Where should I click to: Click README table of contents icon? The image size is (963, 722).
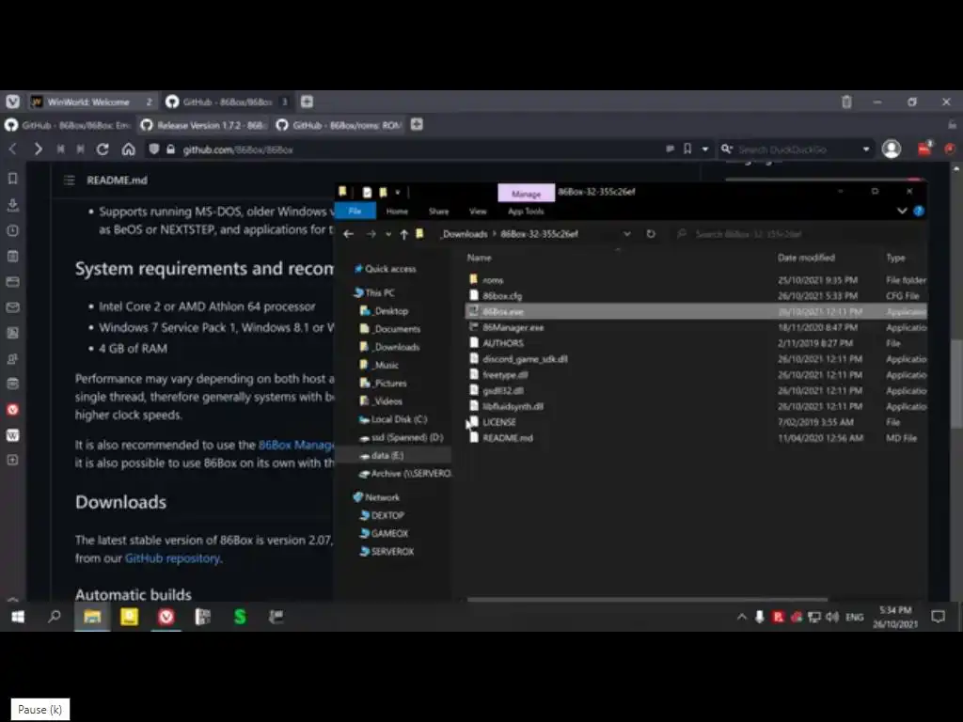70,180
